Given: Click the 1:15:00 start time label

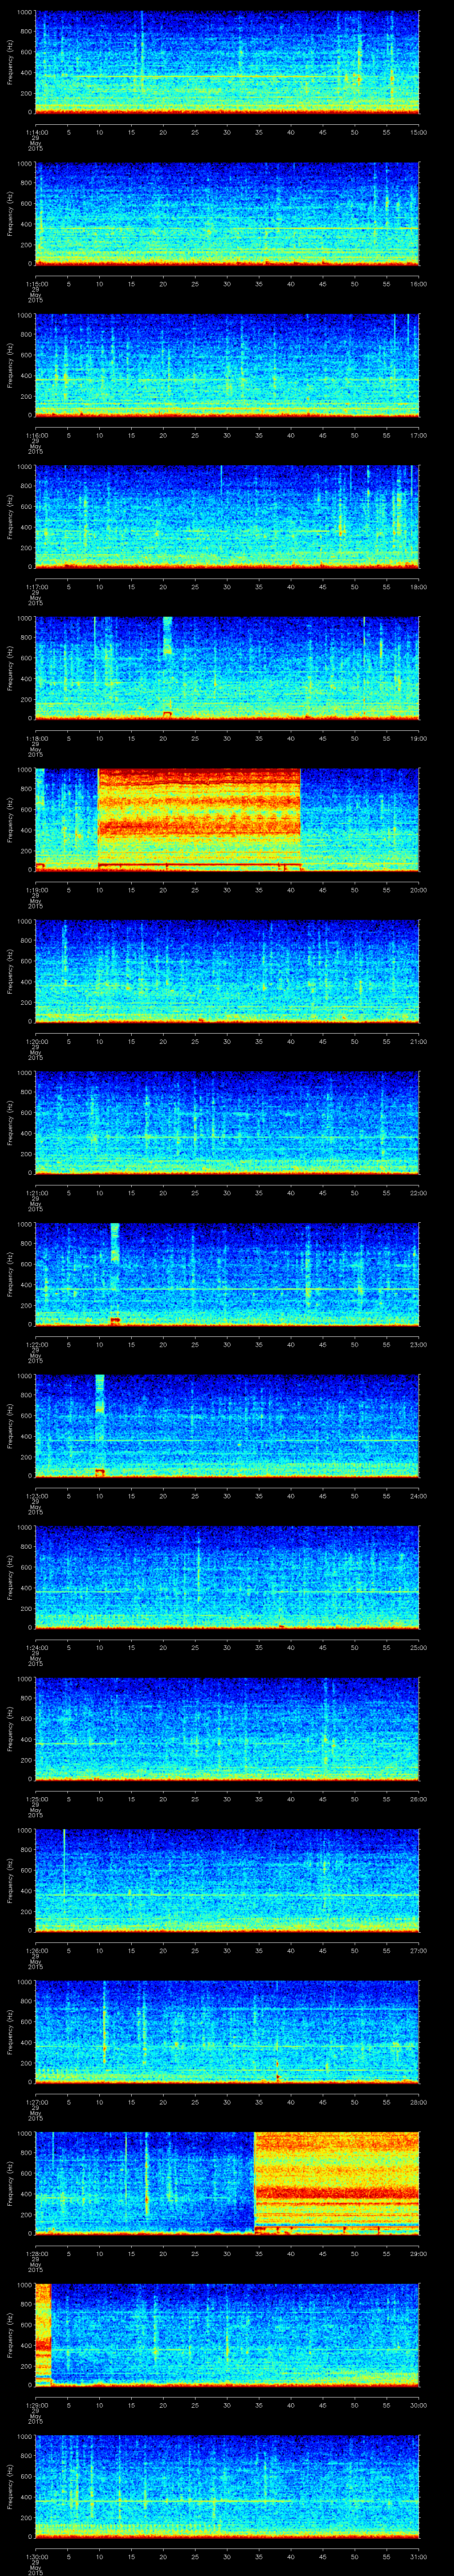Looking at the screenshot, I should [37, 284].
